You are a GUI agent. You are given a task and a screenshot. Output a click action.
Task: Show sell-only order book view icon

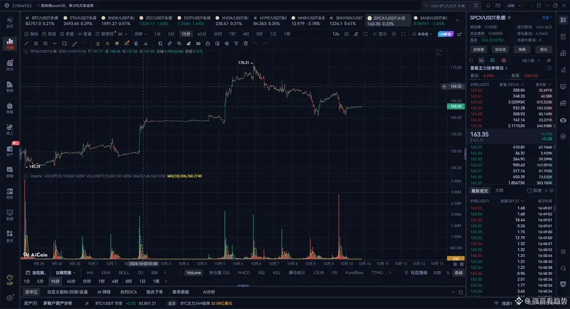click(x=503, y=60)
